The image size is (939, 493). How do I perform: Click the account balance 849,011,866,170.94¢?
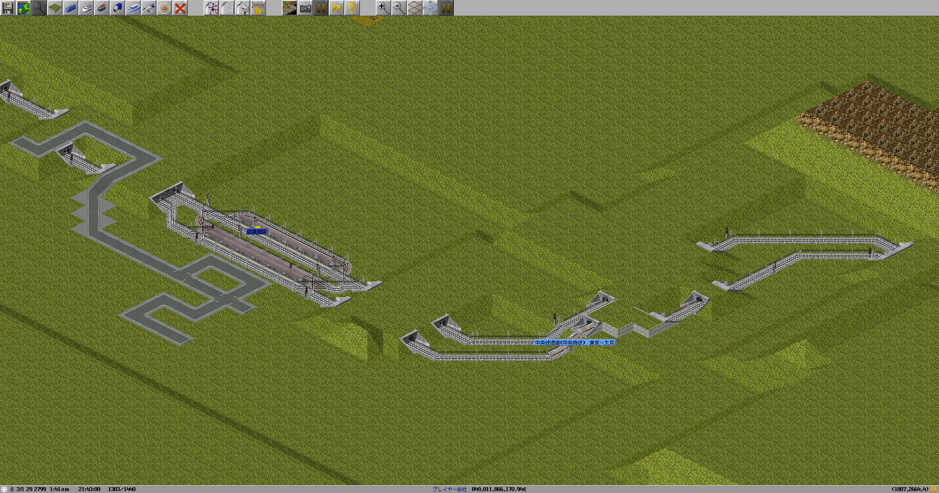(499, 489)
